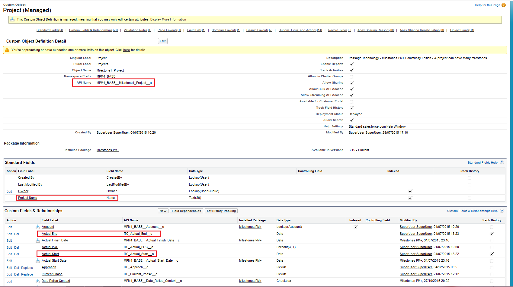Open the Field Dependencies button
This screenshot has width=513, height=287.
[186, 211]
